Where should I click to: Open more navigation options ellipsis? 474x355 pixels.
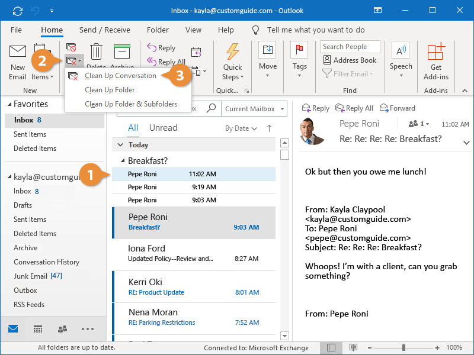click(87, 329)
